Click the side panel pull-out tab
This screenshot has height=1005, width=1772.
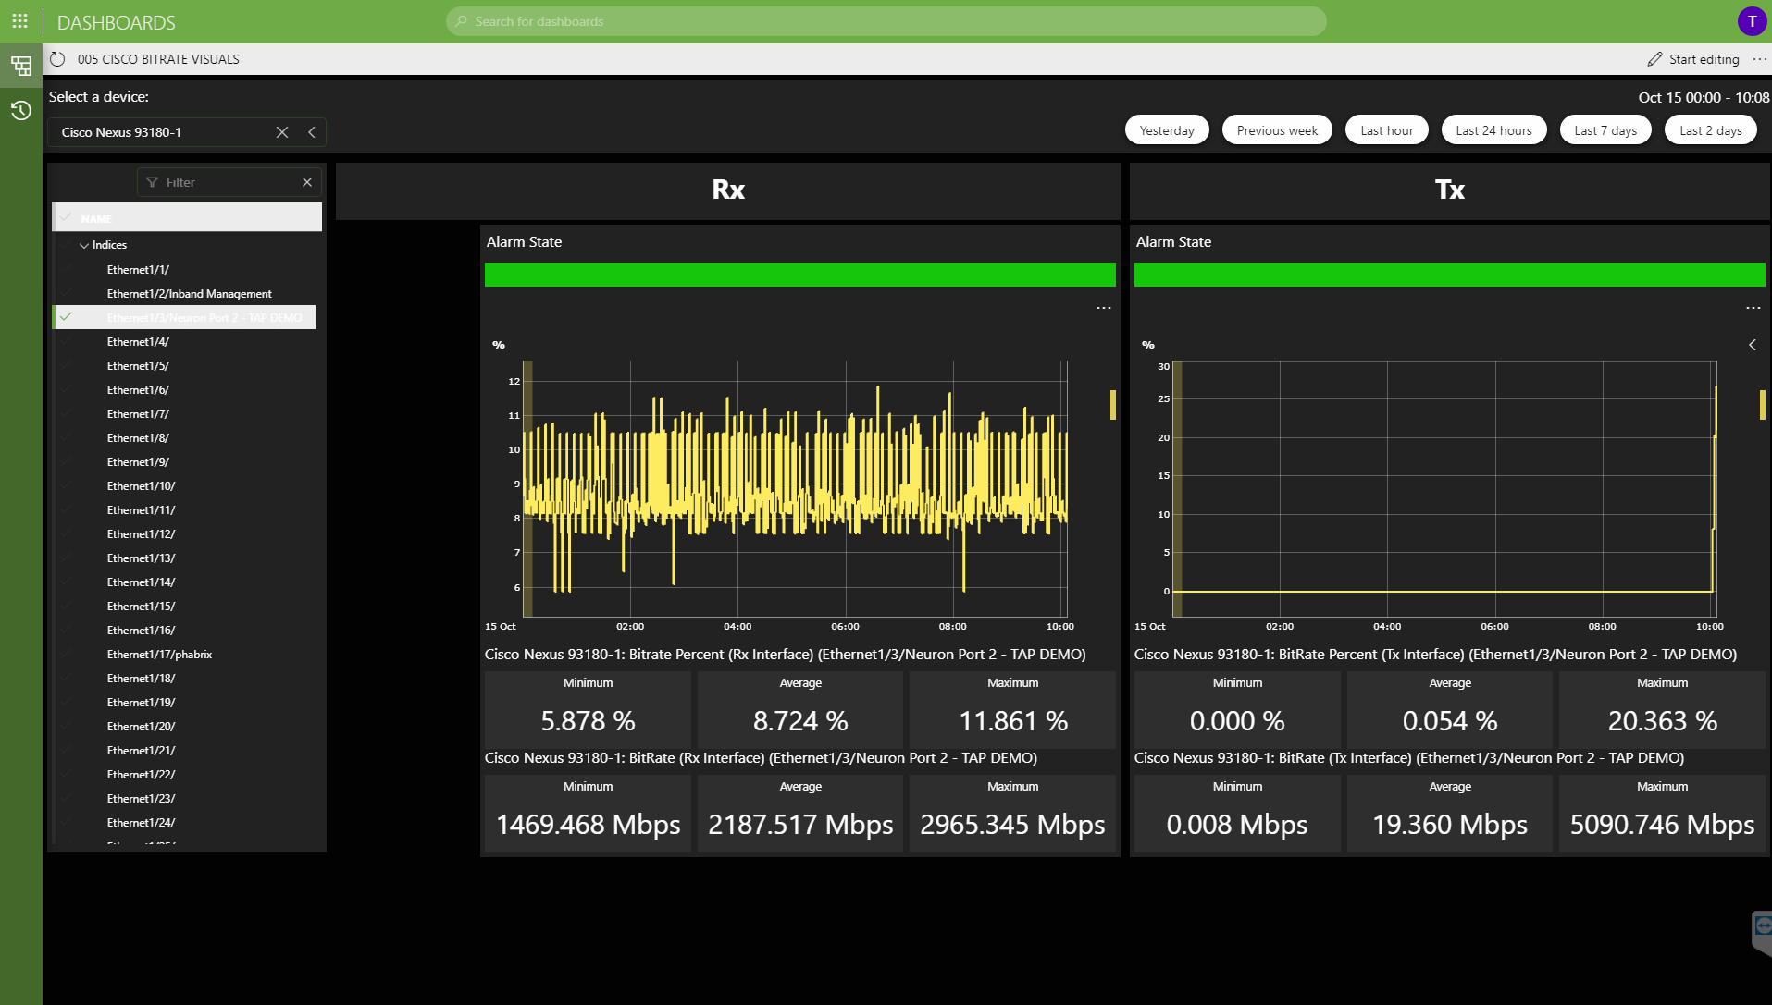click(1762, 932)
